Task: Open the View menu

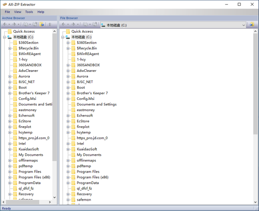Action: 17,12
